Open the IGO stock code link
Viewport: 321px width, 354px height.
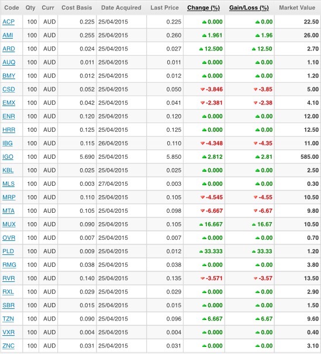8,157
